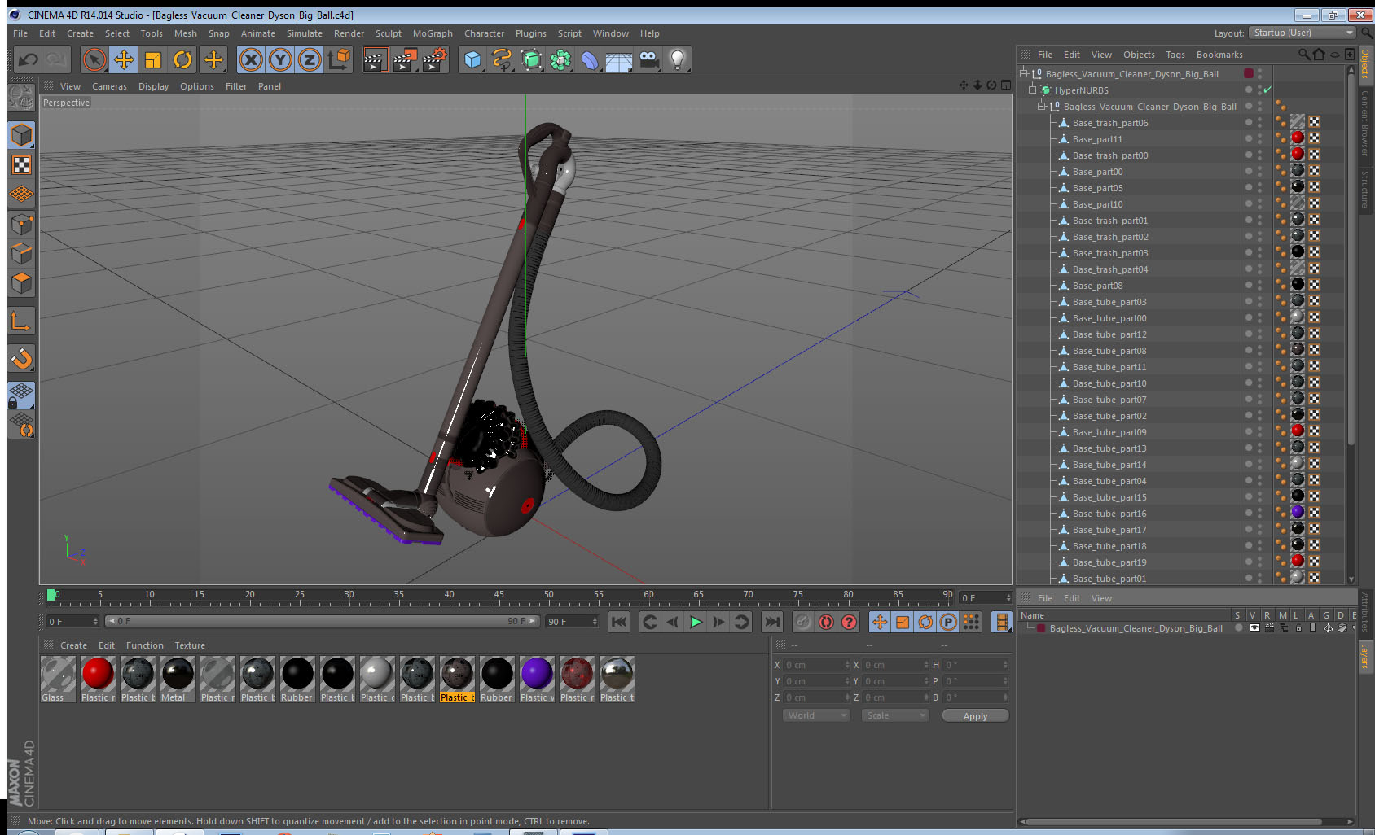
Task: Click the Enable Axis icon
Action: 21,321
